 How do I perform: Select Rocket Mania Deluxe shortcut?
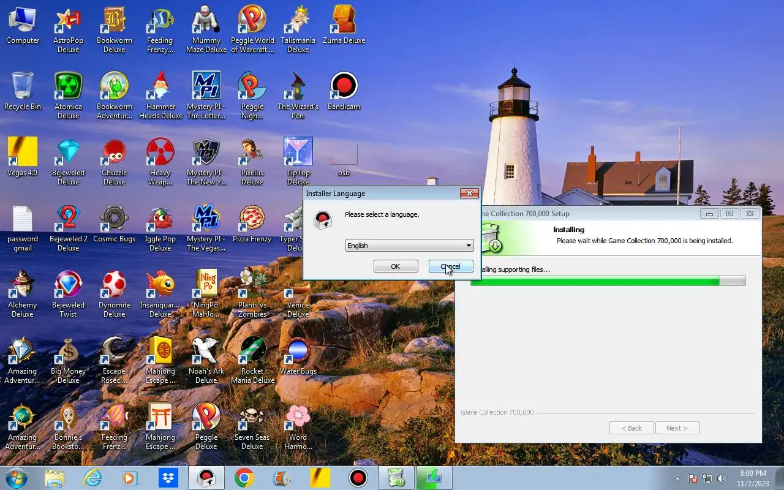[252, 361]
